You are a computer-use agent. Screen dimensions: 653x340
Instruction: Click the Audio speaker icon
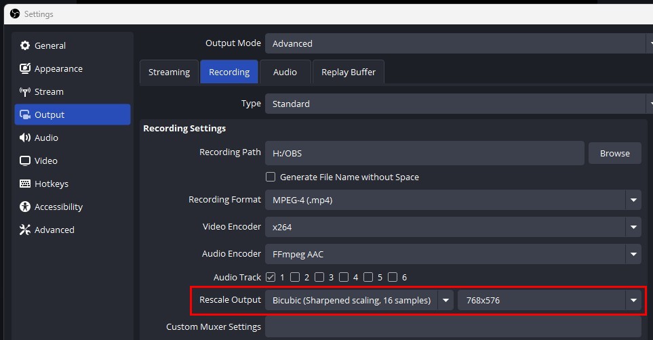tap(25, 137)
